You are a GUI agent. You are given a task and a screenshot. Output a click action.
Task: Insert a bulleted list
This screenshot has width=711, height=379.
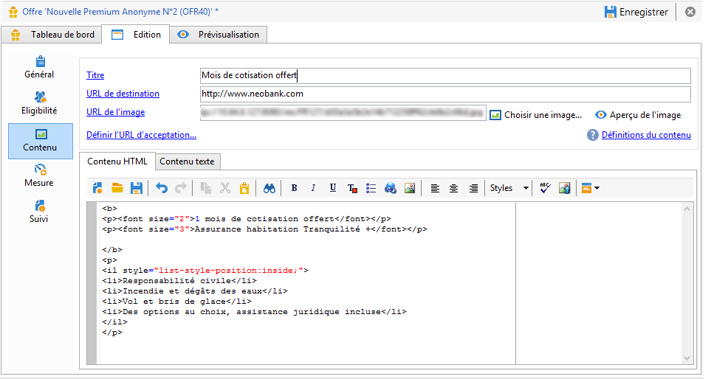pyautogui.click(x=371, y=188)
